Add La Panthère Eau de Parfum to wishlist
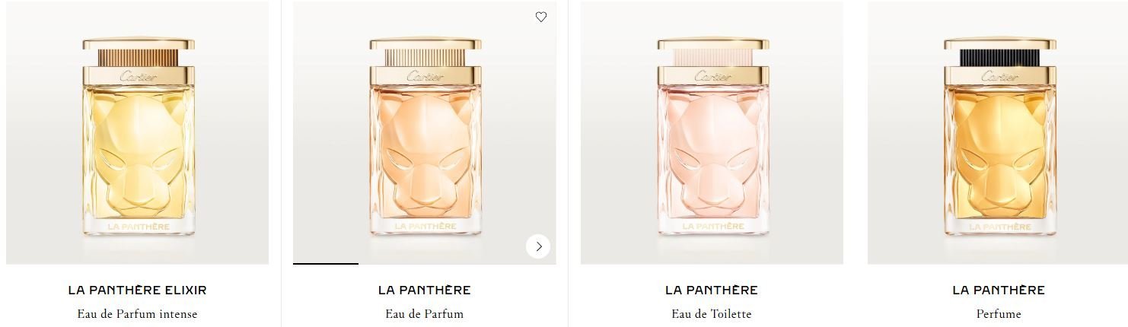The width and height of the screenshot is (1128, 327). point(541,17)
